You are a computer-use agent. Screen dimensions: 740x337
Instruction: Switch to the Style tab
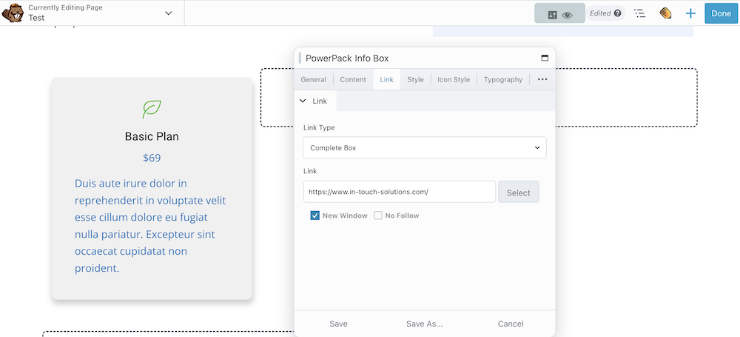[x=415, y=79]
